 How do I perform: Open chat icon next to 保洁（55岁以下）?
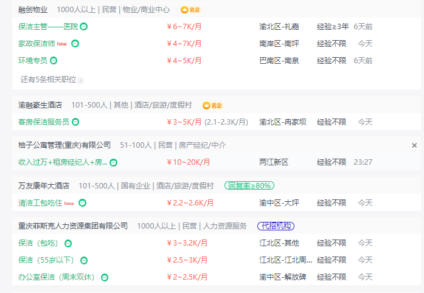pos(84,261)
